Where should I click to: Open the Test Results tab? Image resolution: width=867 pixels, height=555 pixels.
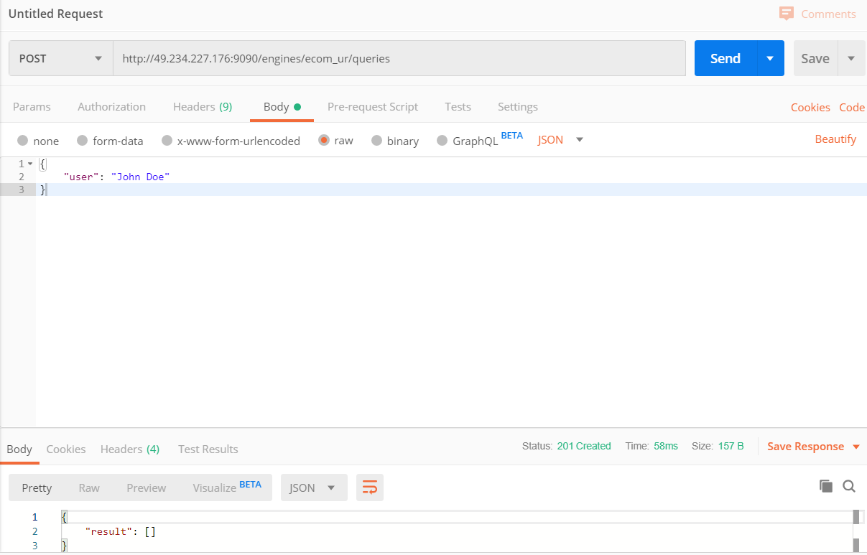(208, 449)
